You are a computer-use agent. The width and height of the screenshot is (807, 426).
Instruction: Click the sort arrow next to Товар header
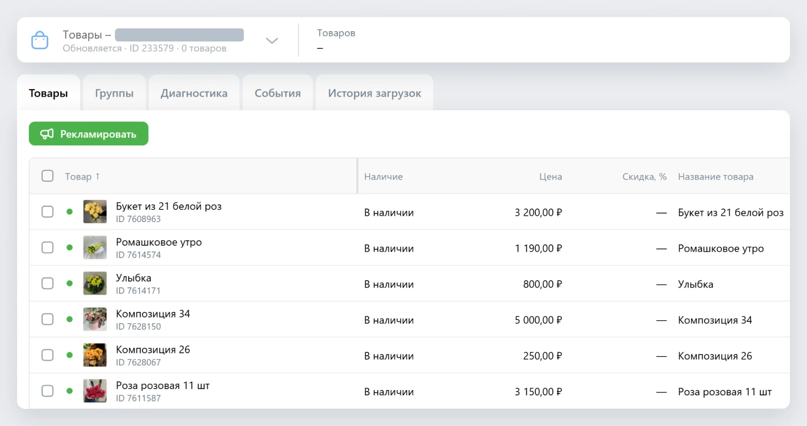(x=98, y=176)
